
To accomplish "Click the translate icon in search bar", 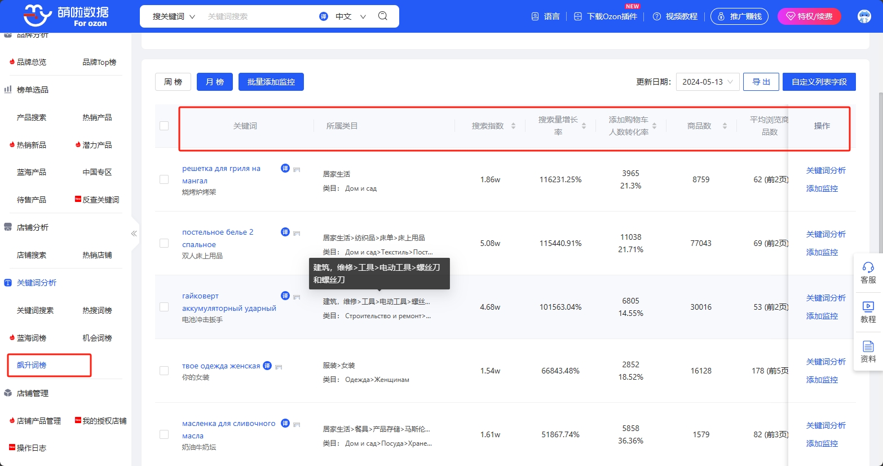I will click(x=324, y=16).
